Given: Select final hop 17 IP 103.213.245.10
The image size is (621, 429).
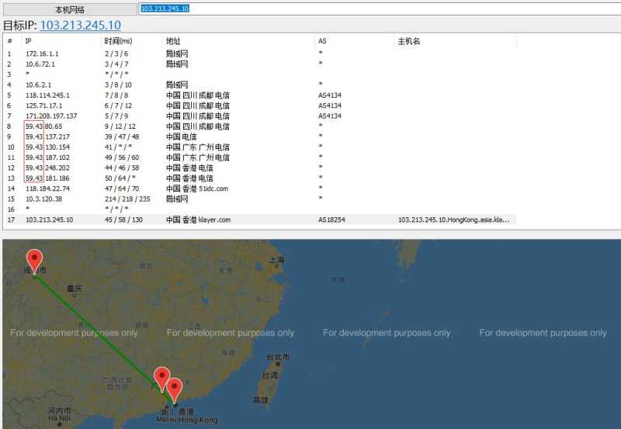Looking at the screenshot, I should (x=50, y=220).
